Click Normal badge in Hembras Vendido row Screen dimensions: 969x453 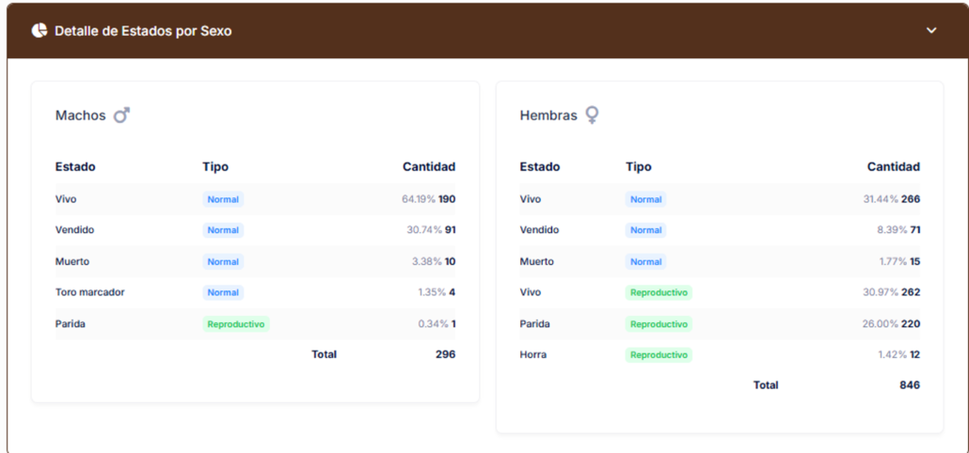tap(645, 230)
